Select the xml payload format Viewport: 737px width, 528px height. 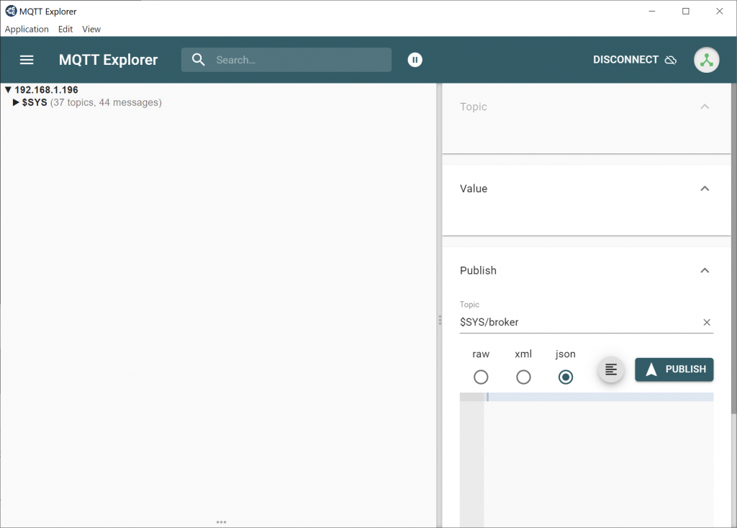pos(523,377)
